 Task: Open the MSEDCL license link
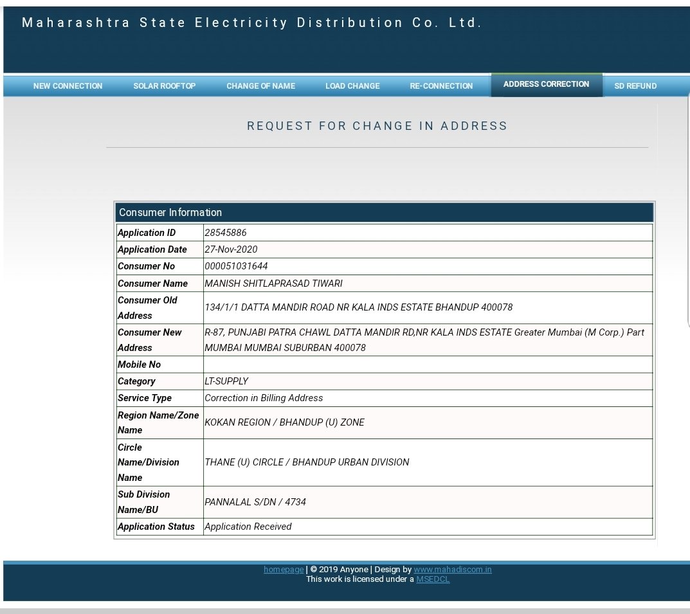[x=433, y=579]
